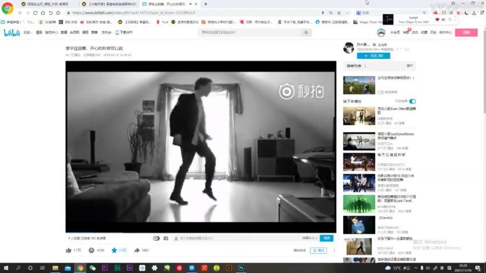
Task: Open Premiere Pro from the taskbar
Action: (105, 268)
